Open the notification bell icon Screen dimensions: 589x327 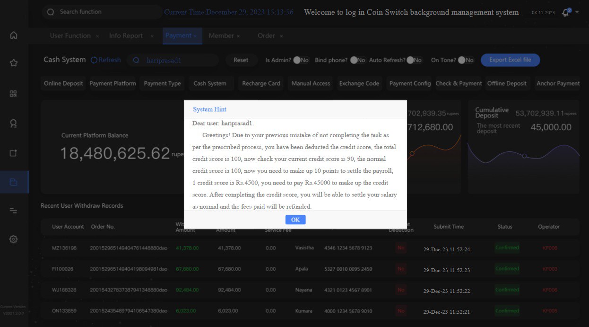tap(565, 13)
